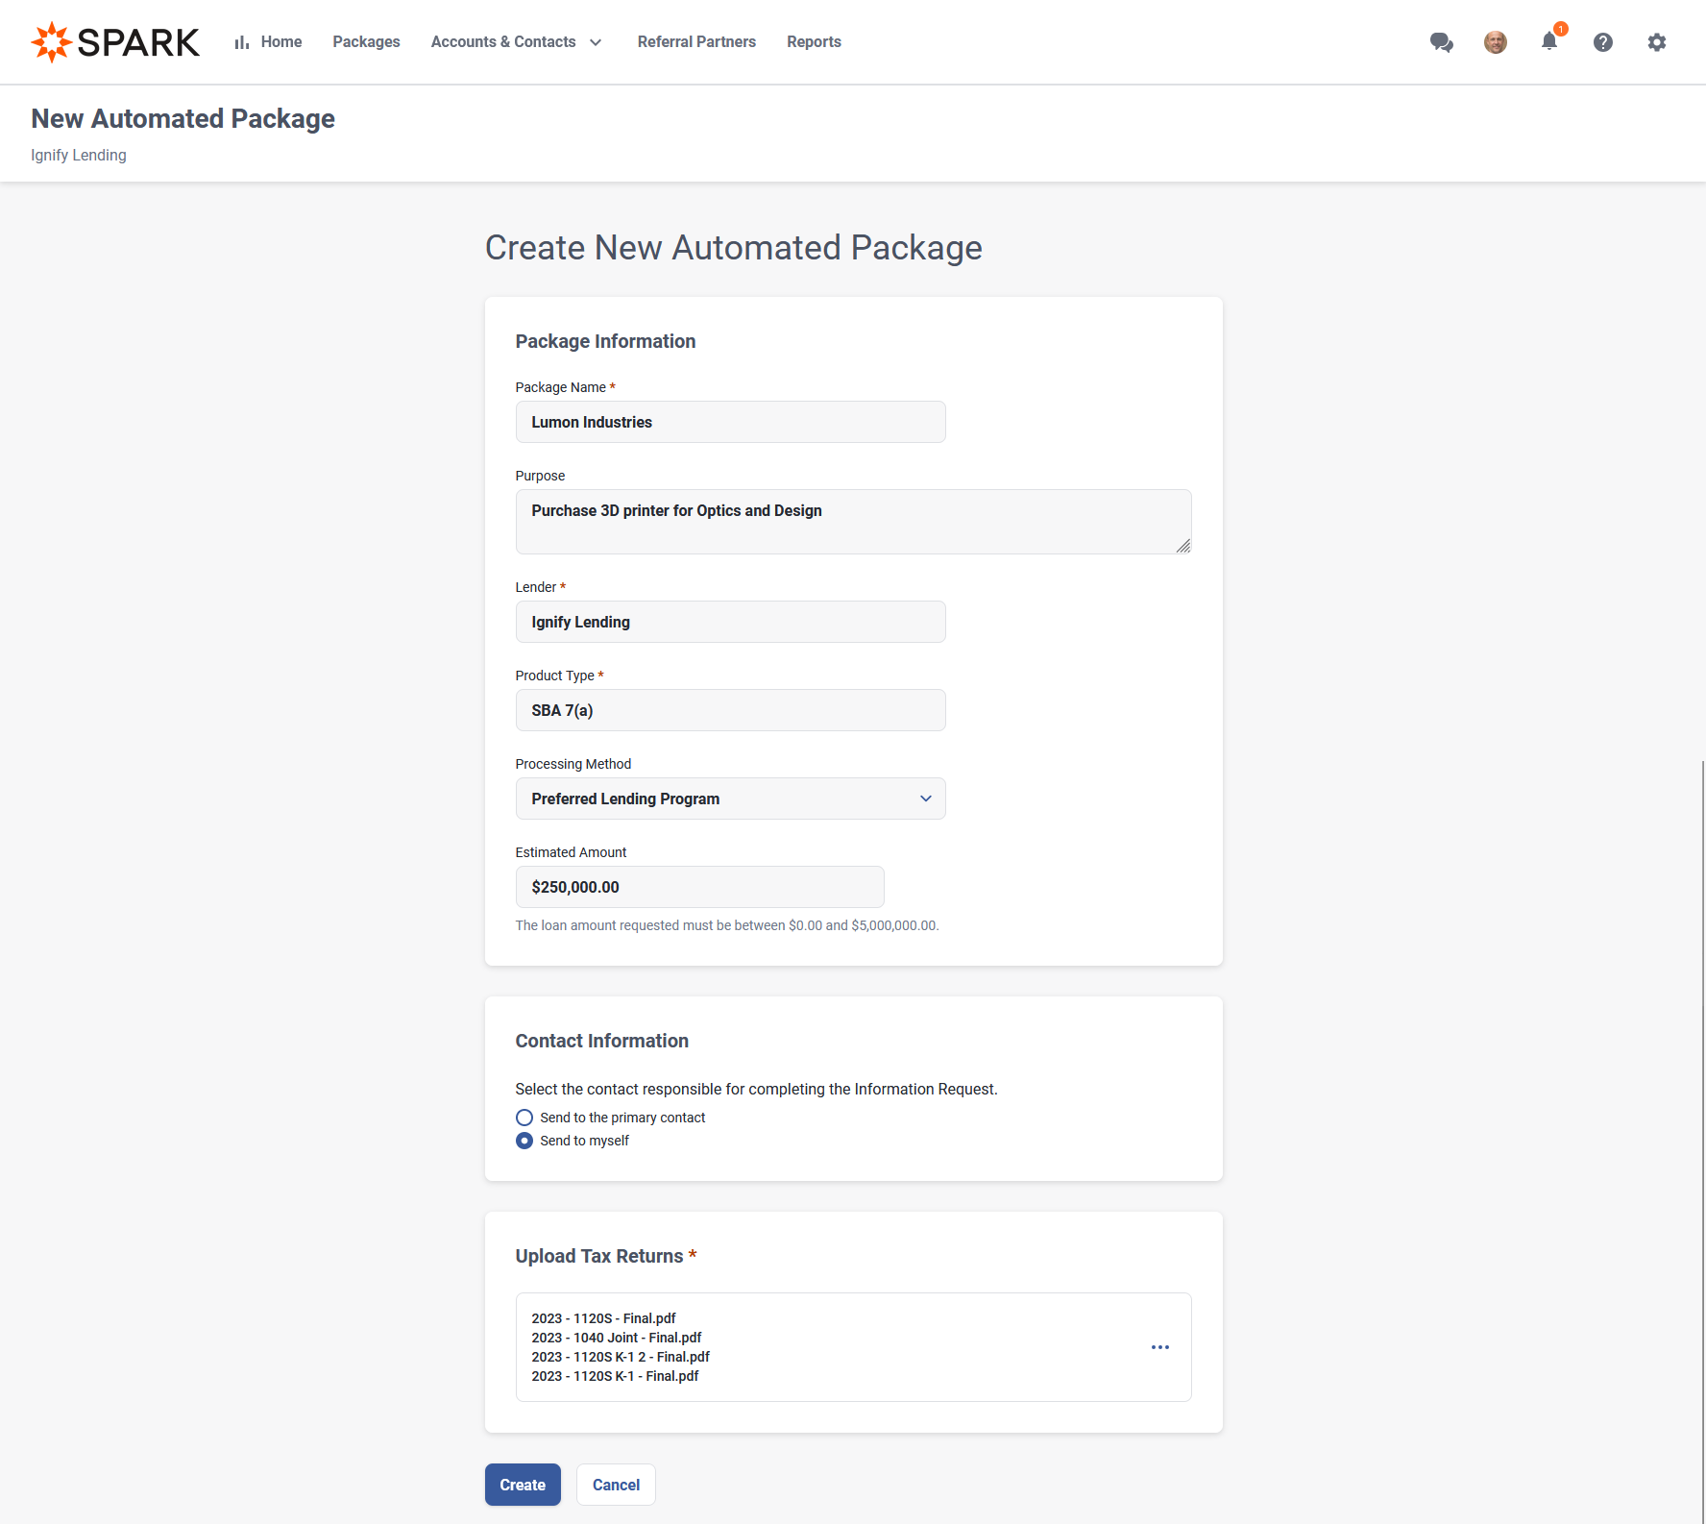The height and width of the screenshot is (1524, 1706).
Task: Click the Package Information heading
Action: pos(605,341)
